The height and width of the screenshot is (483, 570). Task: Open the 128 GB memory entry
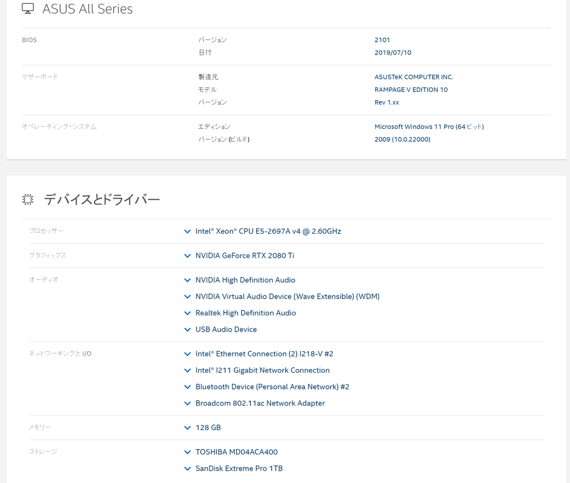pos(208,427)
